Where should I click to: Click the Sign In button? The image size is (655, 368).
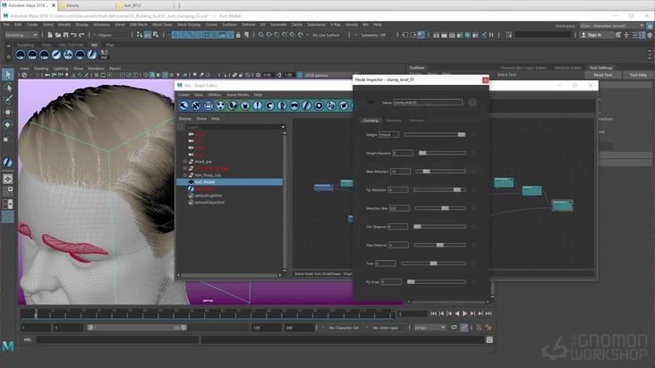[592, 35]
